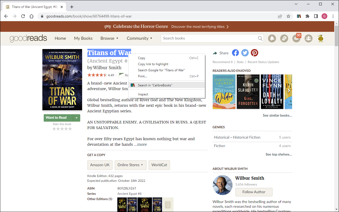This screenshot has width=339, height=212.
Task: Click the search magnifier icon
Action: point(260,38)
